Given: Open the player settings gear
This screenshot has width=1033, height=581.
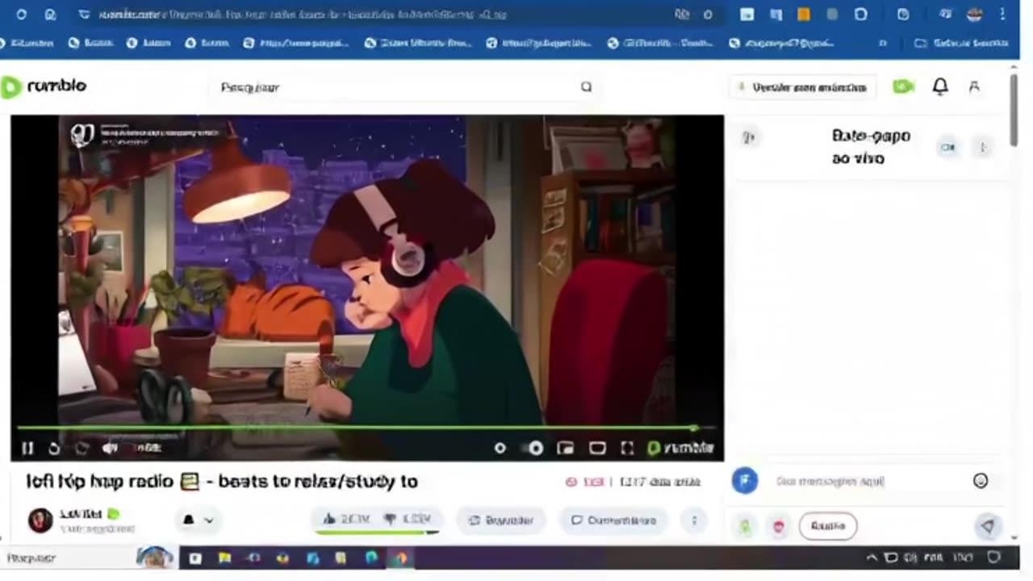Looking at the screenshot, I should click(x=500, y=448).
